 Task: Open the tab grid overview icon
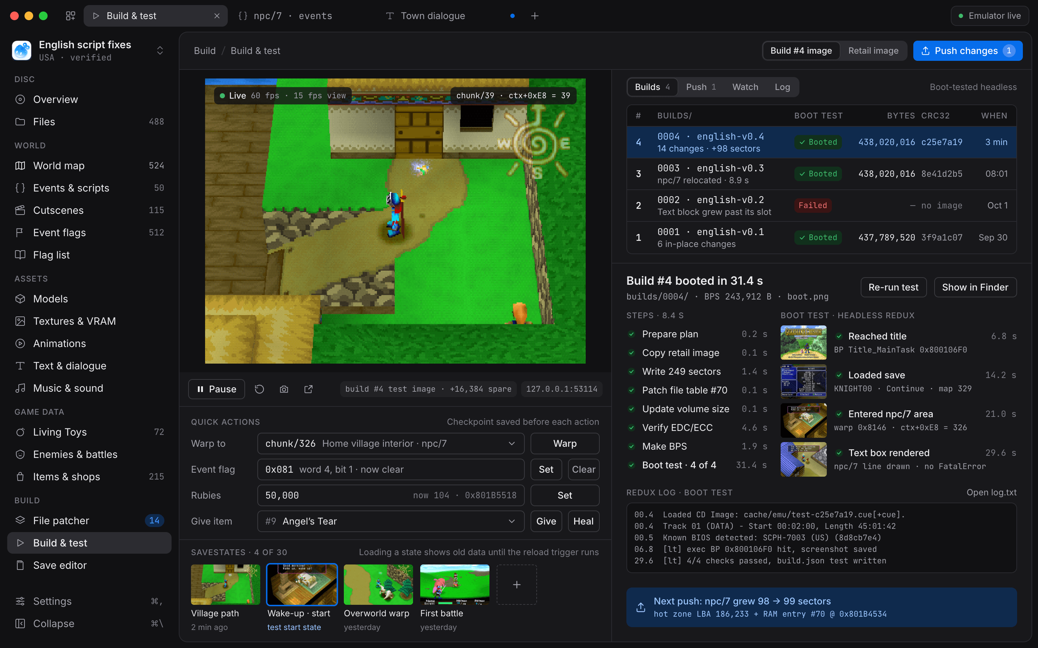coord(70,16)
